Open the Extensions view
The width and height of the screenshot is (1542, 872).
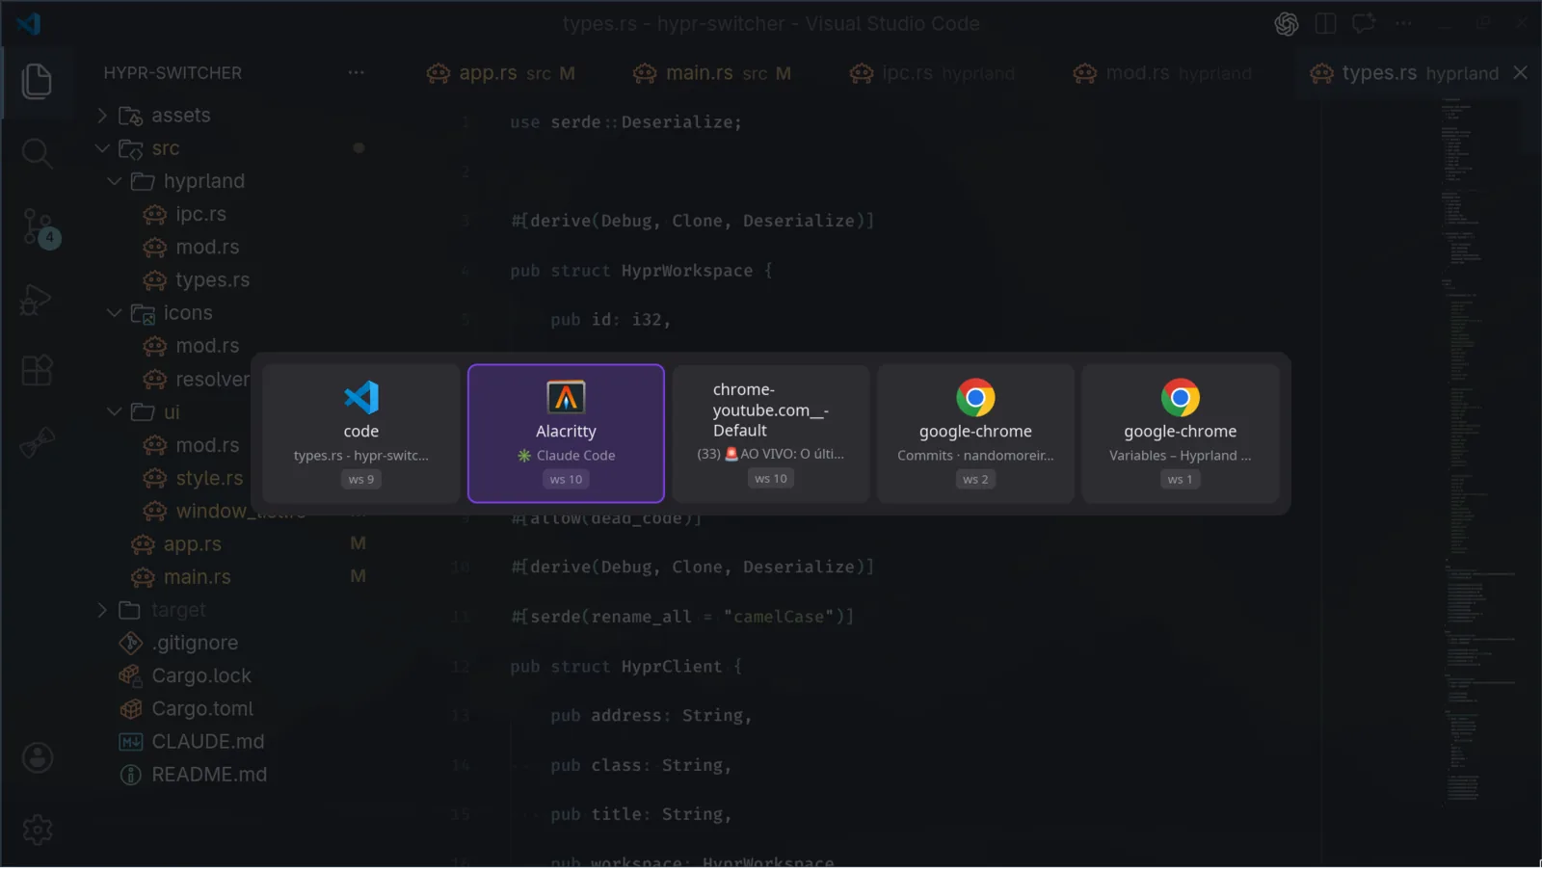37,370
